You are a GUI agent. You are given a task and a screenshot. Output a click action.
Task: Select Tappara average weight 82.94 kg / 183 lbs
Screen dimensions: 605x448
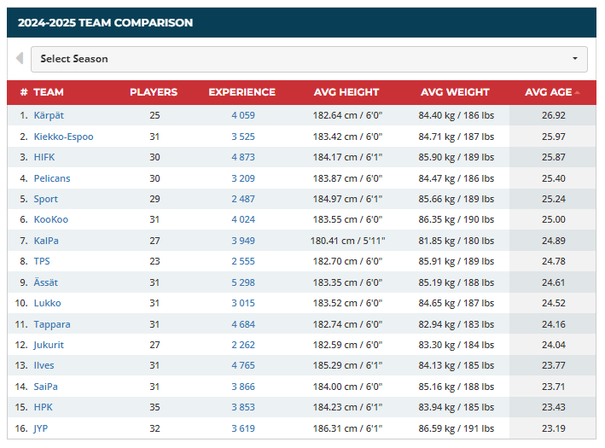pos(456,324)
